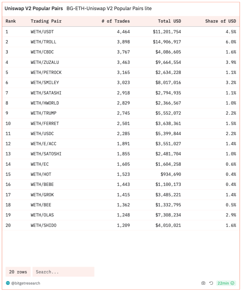Click the 20 rows counter

click(x=18, y=272)
